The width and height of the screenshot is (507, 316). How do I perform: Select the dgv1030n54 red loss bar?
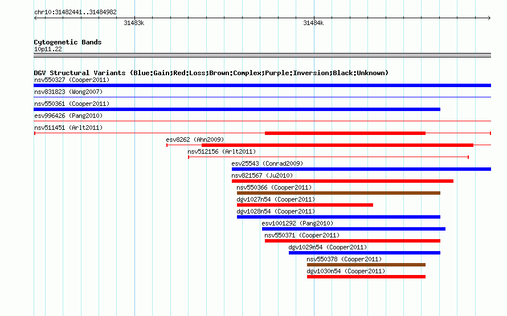(366, 277)
